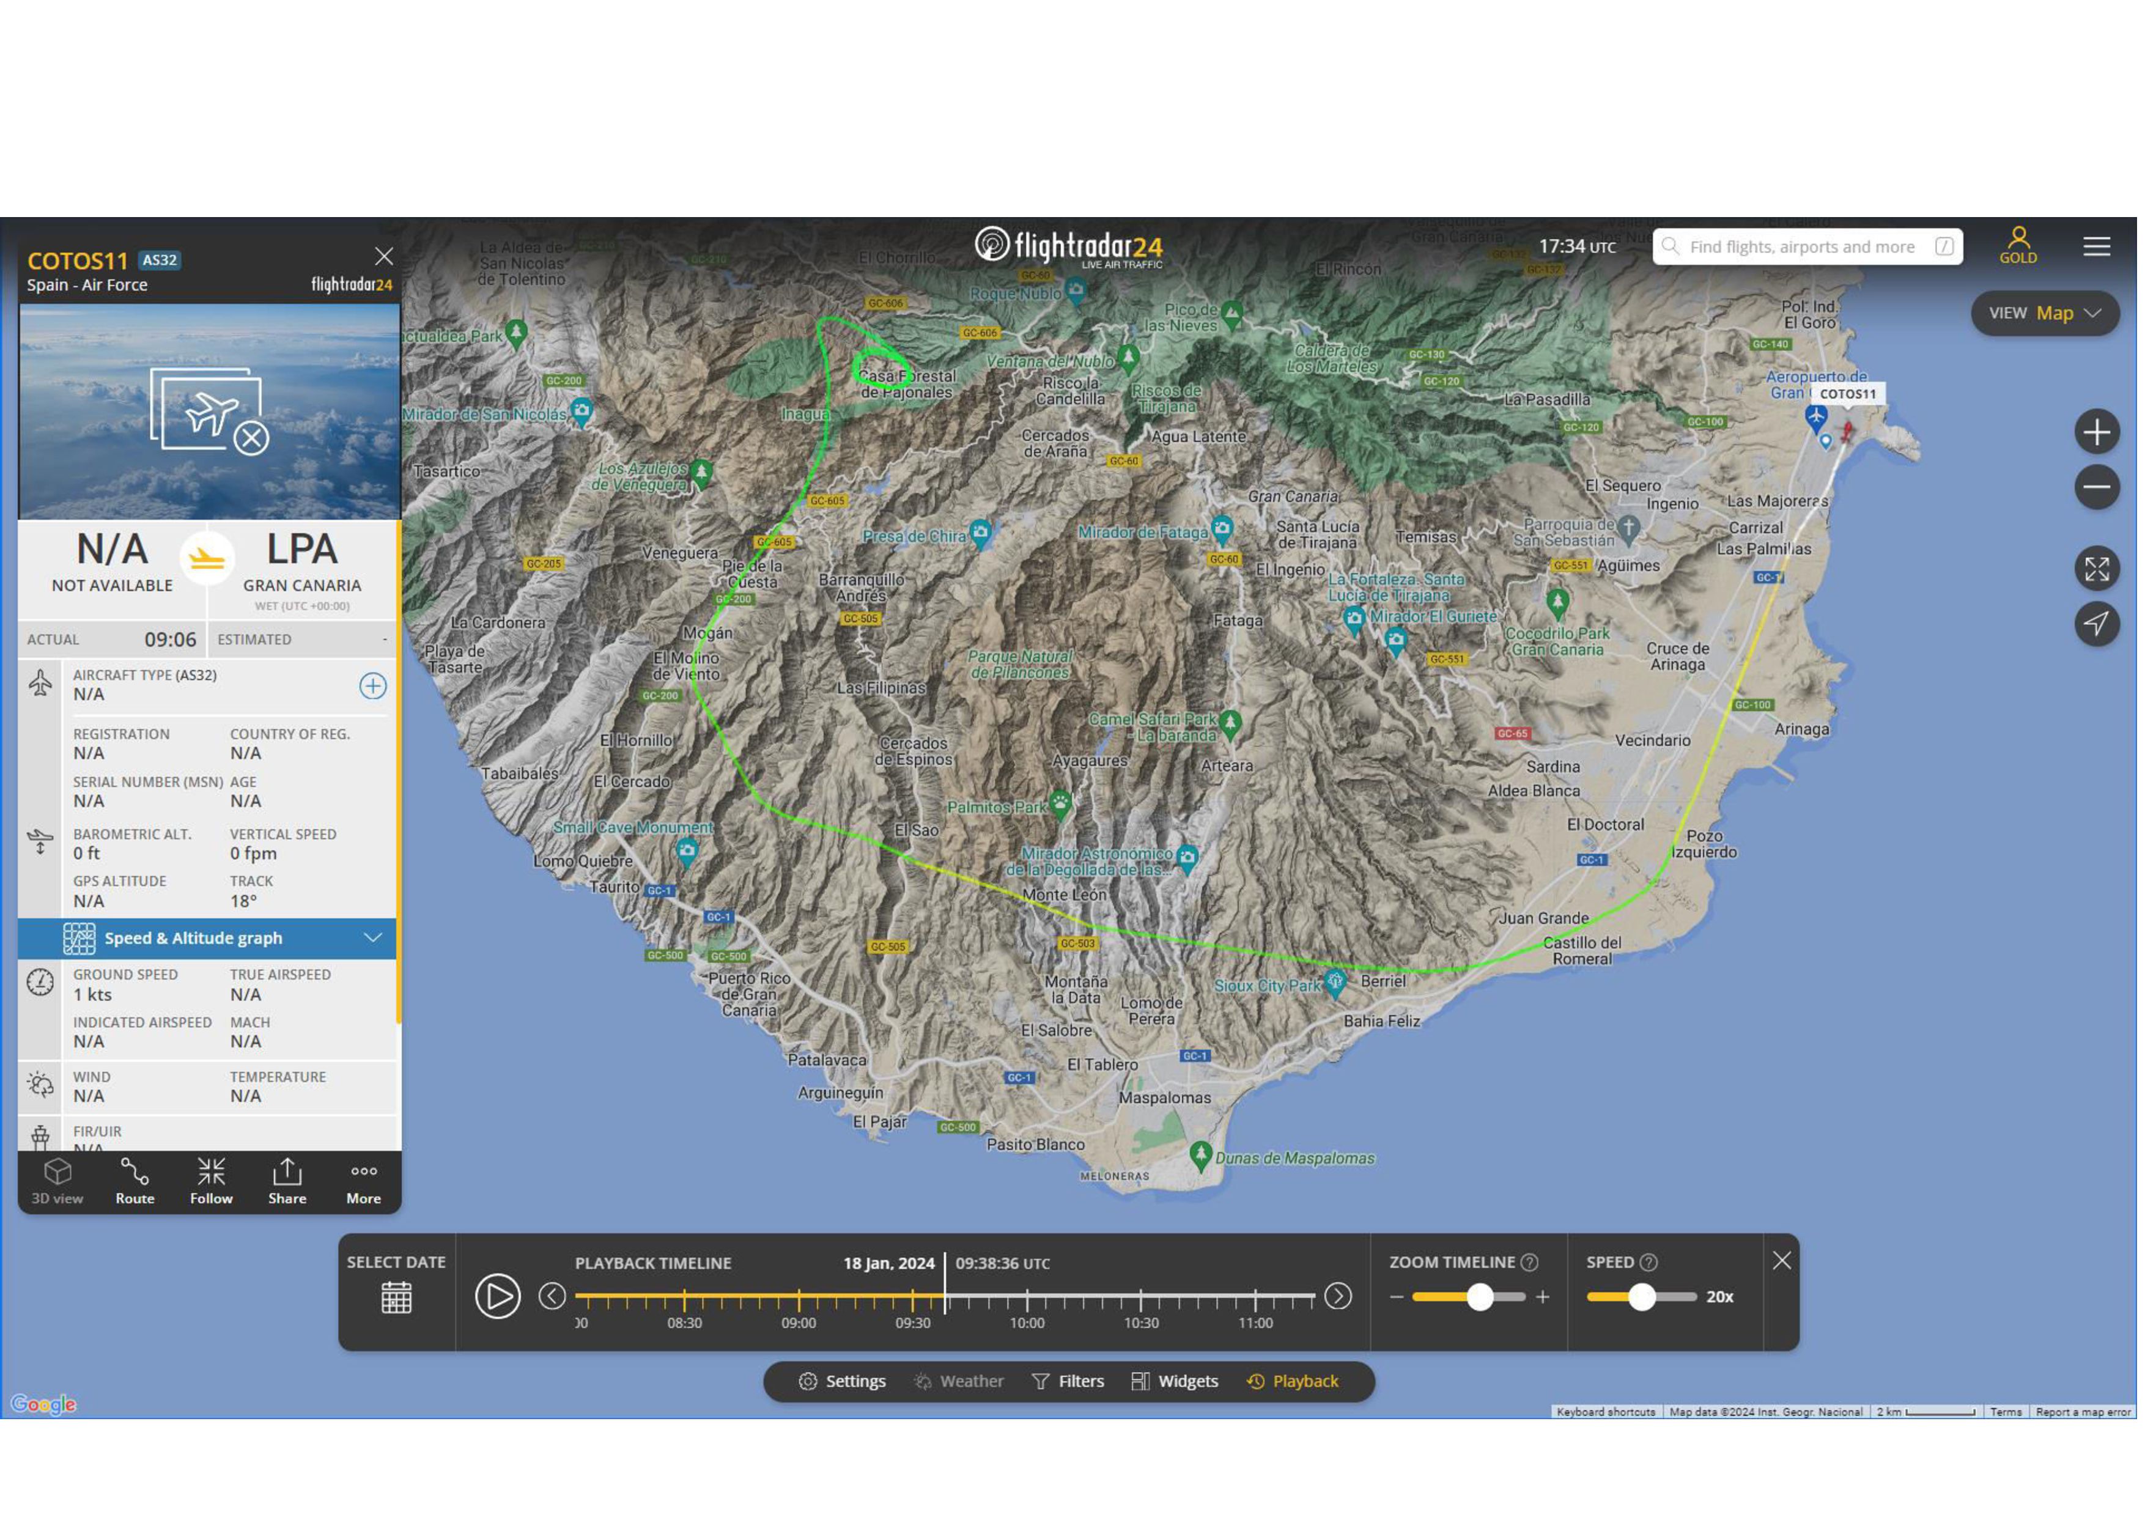
Task: Open the VIEW Map dropdown
Action: click(2044, 314)
